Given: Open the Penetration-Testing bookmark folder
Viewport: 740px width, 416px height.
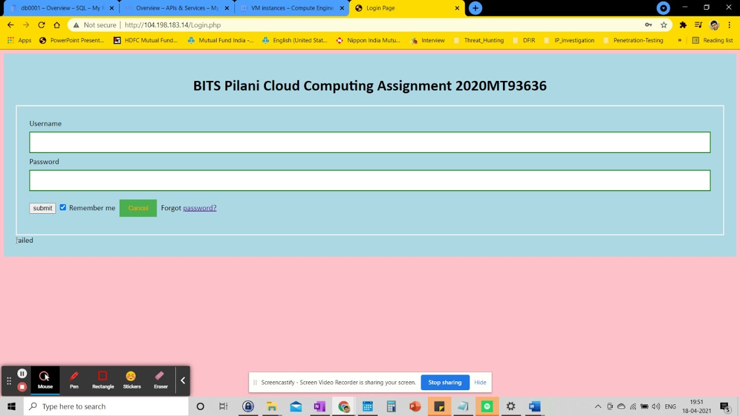Looking at the screenshot, I should coord(632,40).
